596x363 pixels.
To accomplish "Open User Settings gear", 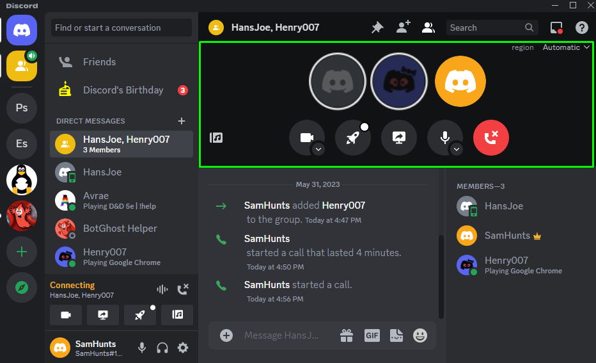I will point(183,348).
